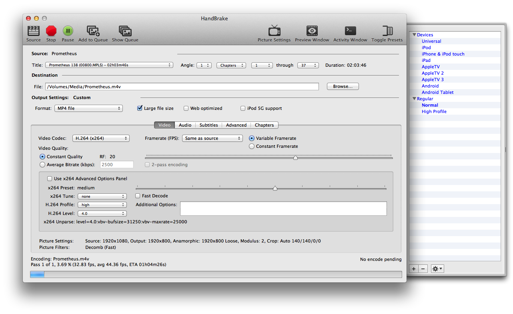Select the Universal preset
The width and height of the screenshot is (513, 314).
(431, 41)
